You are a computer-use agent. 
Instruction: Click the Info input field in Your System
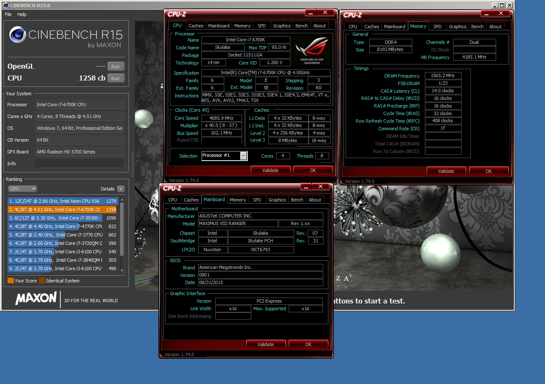click(x=80, y=164)
